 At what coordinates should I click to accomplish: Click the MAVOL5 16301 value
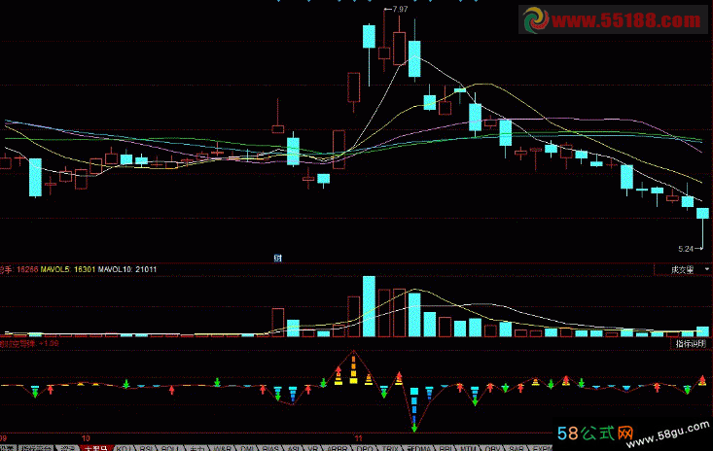[x=68, y=269]
